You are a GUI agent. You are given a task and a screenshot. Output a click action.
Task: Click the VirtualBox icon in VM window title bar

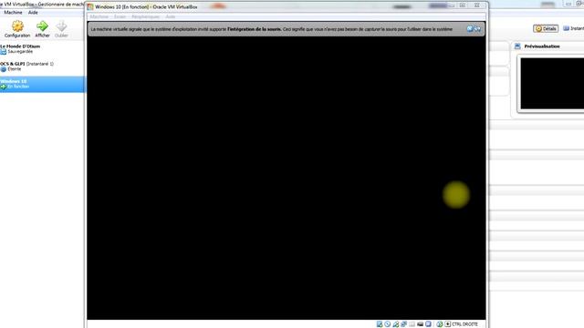click(90, 6)
